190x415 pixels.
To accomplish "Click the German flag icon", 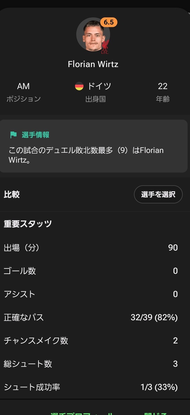I will coord(79,86).
